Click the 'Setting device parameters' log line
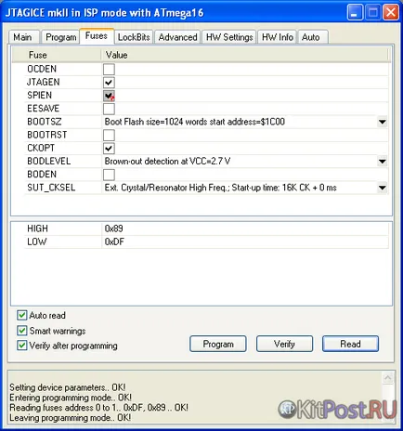403x431 pixels. pyautogui.click(x=68, y=387)
